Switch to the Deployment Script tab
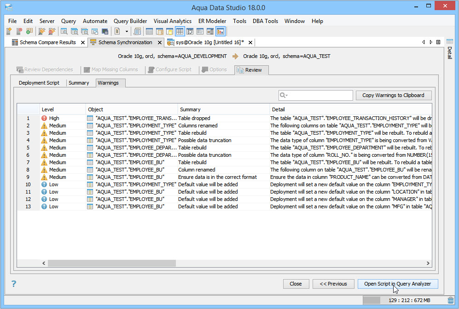 [39, 83]
